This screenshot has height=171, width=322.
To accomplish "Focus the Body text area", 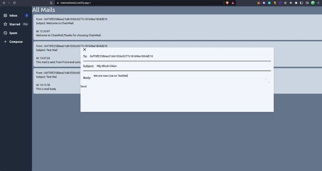I will coord(181,78).
